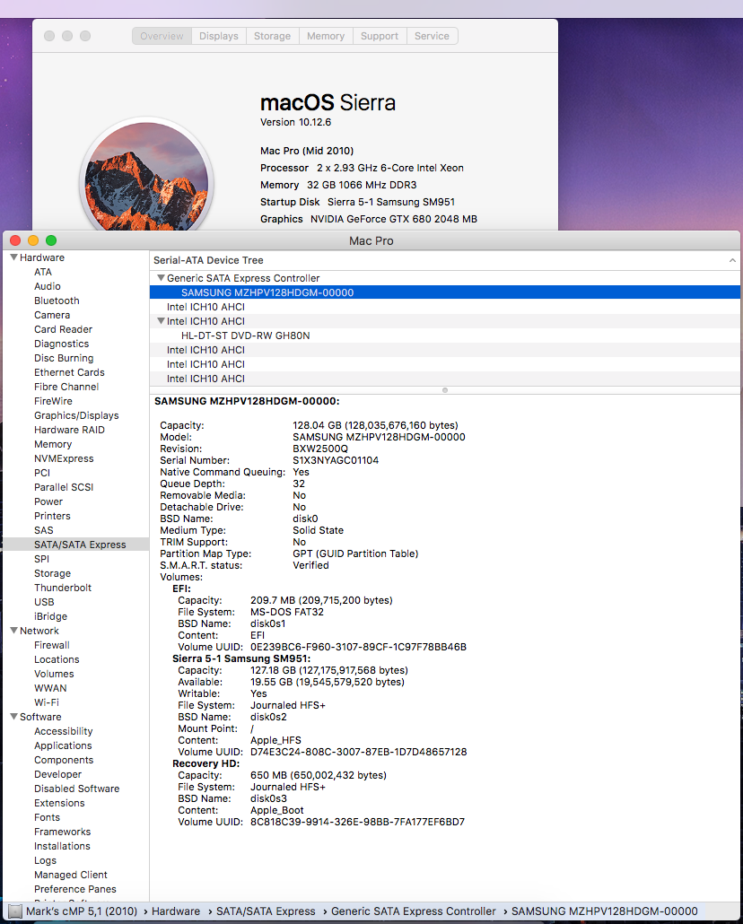Image resolution: width=743 pixels, height=924 pixels.
Task: Select iBridge in the sidebar
Action: point(51,616)
